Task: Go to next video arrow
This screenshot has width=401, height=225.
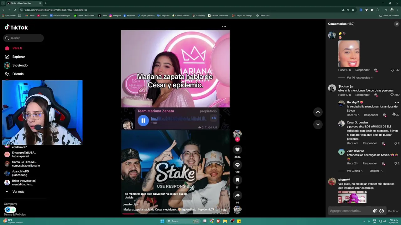Action: 318,124
